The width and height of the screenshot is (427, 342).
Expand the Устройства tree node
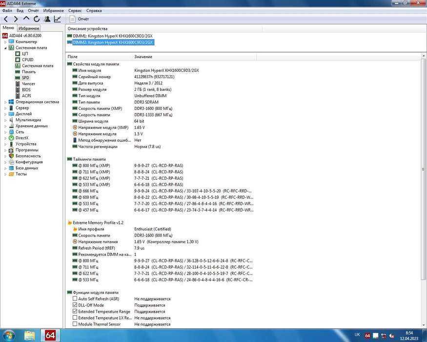click(5, 144)
